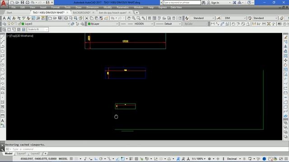Click the 1:1 / 100% annotation scale

tap(199, 159)
